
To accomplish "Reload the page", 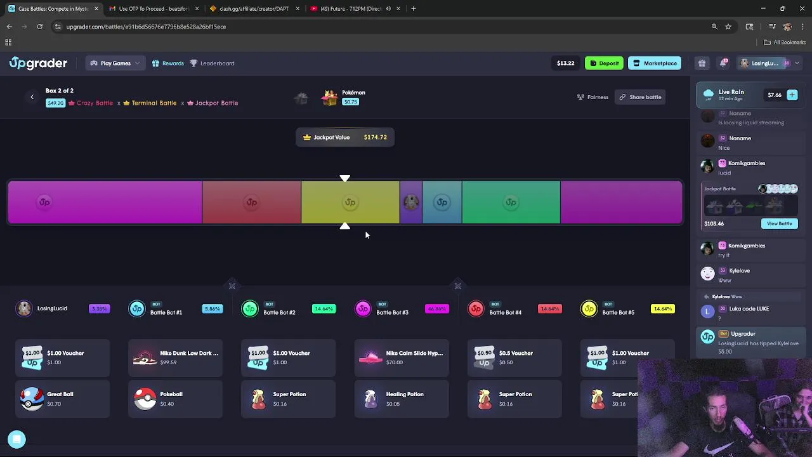I will (39, 27).
